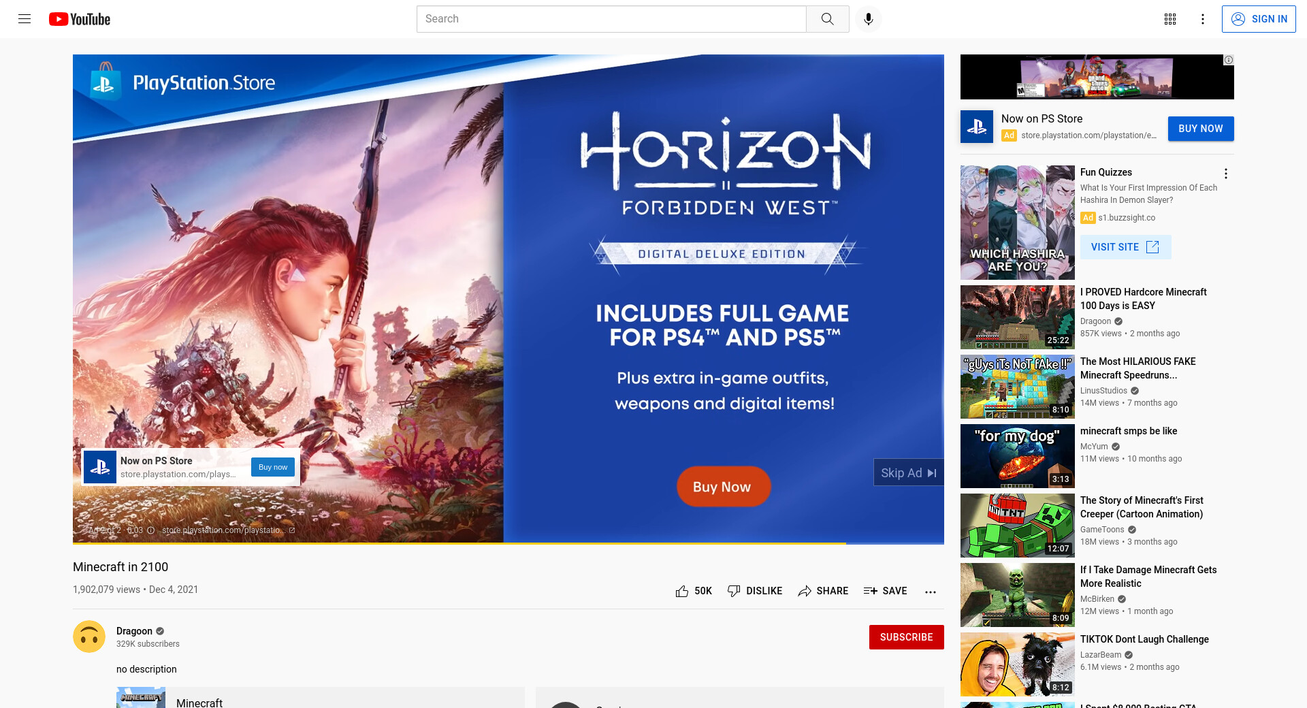This screenshot has width=1307, height=708.
Task: Click the sidebar banner ad info icon
Action: tap(1229, 60)
